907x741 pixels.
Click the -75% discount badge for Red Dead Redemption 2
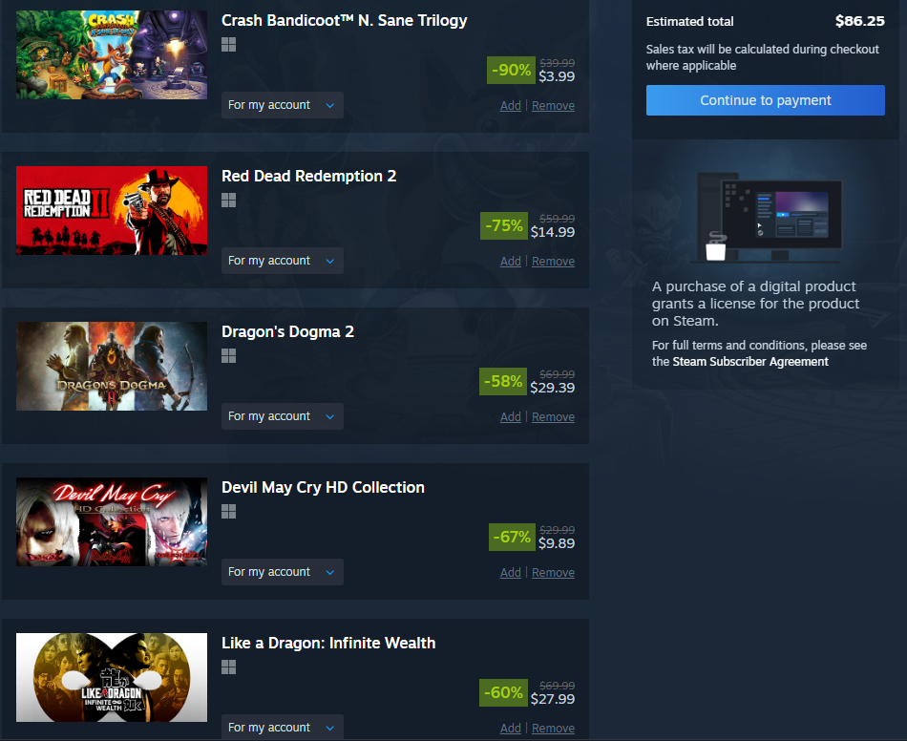(x=503, y=225)
